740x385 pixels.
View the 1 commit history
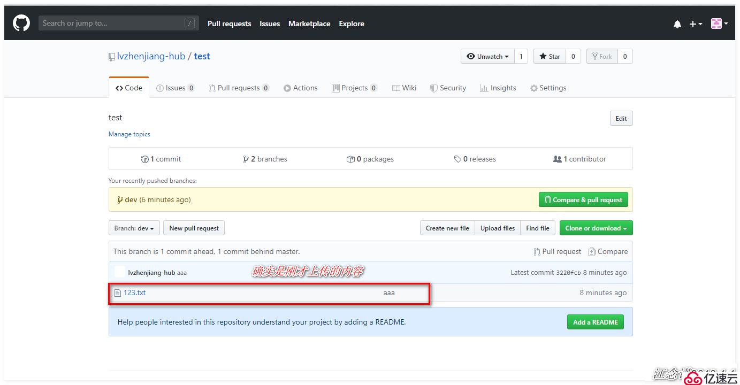tap(161, 159)
